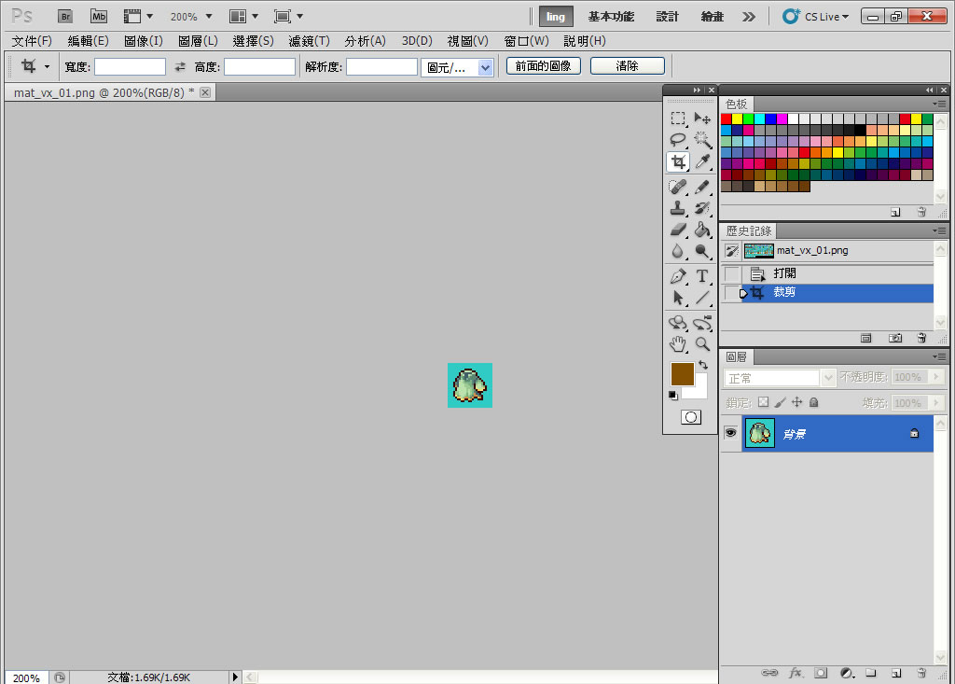Click the brown foreground color swatch

(682, 373)
